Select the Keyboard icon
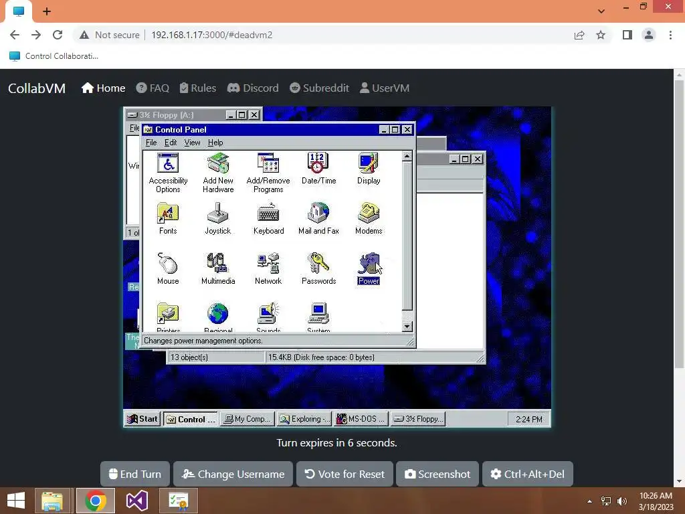Viewport: 685px width, 514px height. click(x=268, y=219)
